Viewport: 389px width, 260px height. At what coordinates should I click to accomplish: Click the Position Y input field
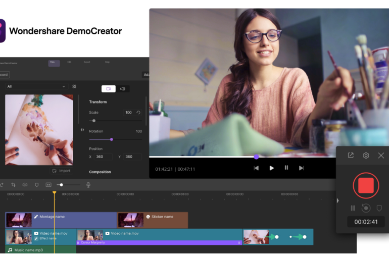coord(132,157)
